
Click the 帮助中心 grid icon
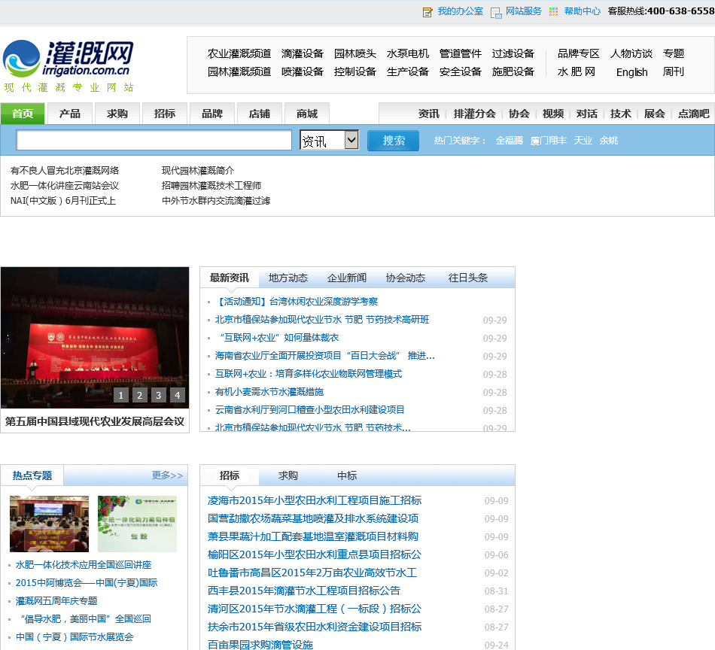554,12
